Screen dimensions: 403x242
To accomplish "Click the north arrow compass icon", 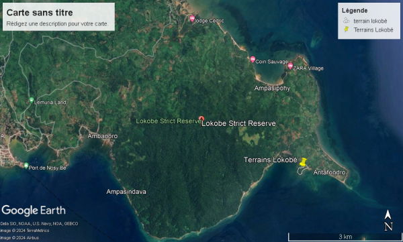I will coord(388,220).
